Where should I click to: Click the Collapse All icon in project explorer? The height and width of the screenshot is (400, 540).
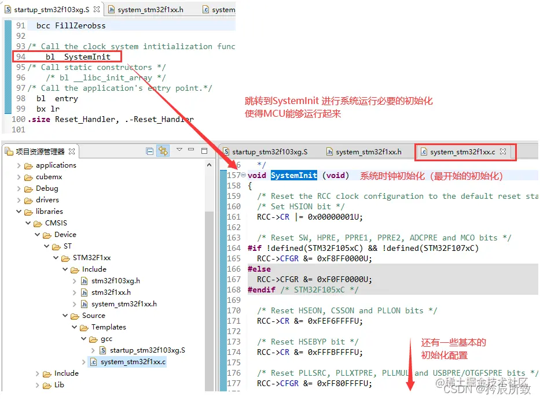[x=150, y=151]
